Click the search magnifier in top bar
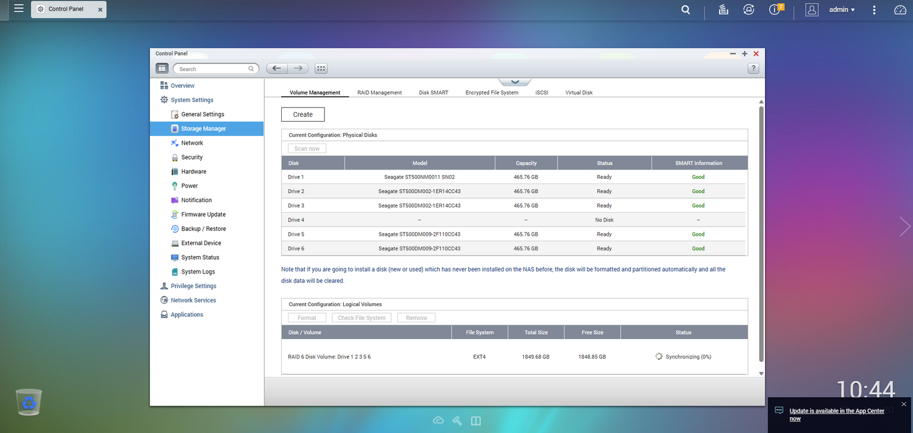Image resolution: width=913 pixels, height=433 pixels. coord(685,10)
